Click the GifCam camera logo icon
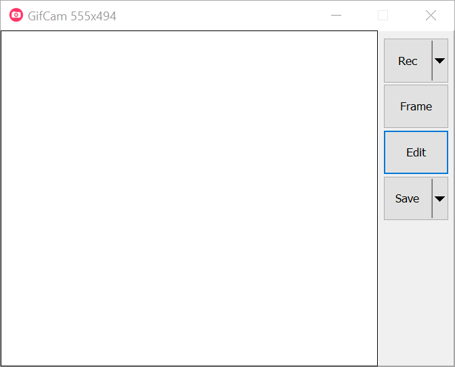Viewport: 455px width, 367px height. [x=16, y=16]
